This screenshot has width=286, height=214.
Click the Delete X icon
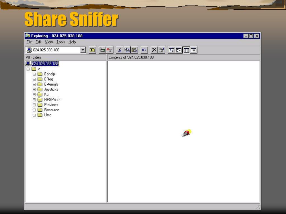click(x=154, y=50)
